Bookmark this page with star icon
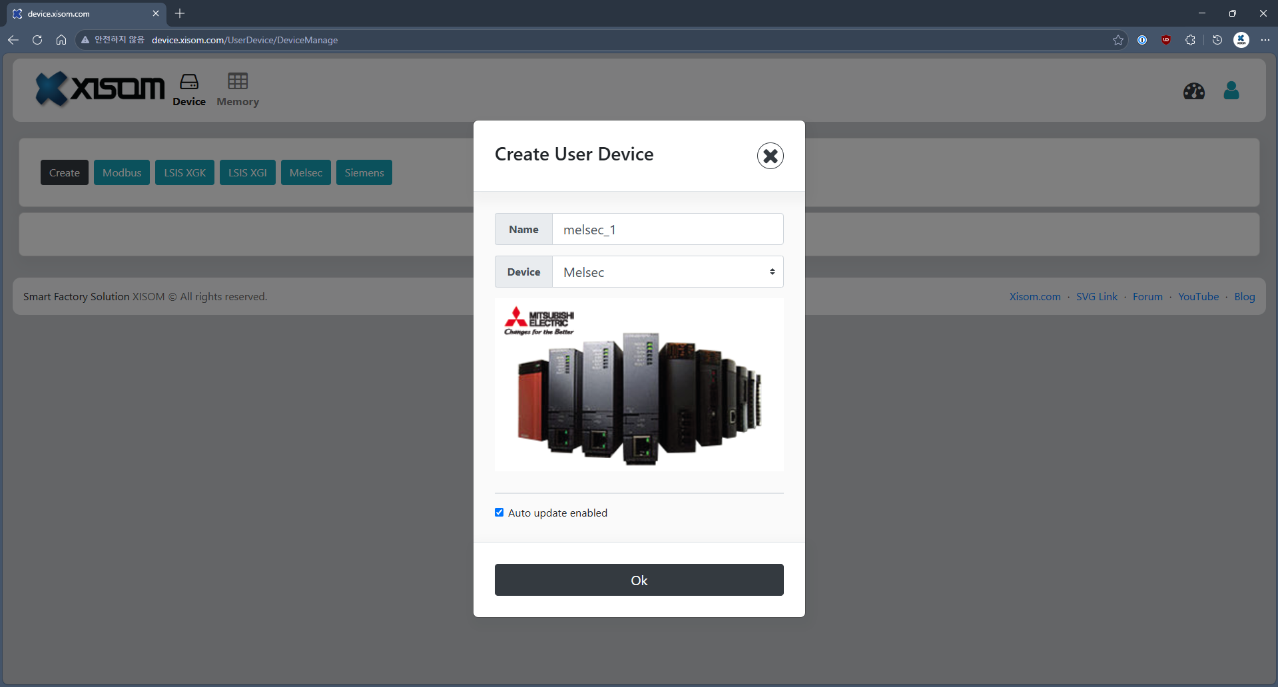Image resolution: width=1278 pixels, height=687 pixels. 1118,40
